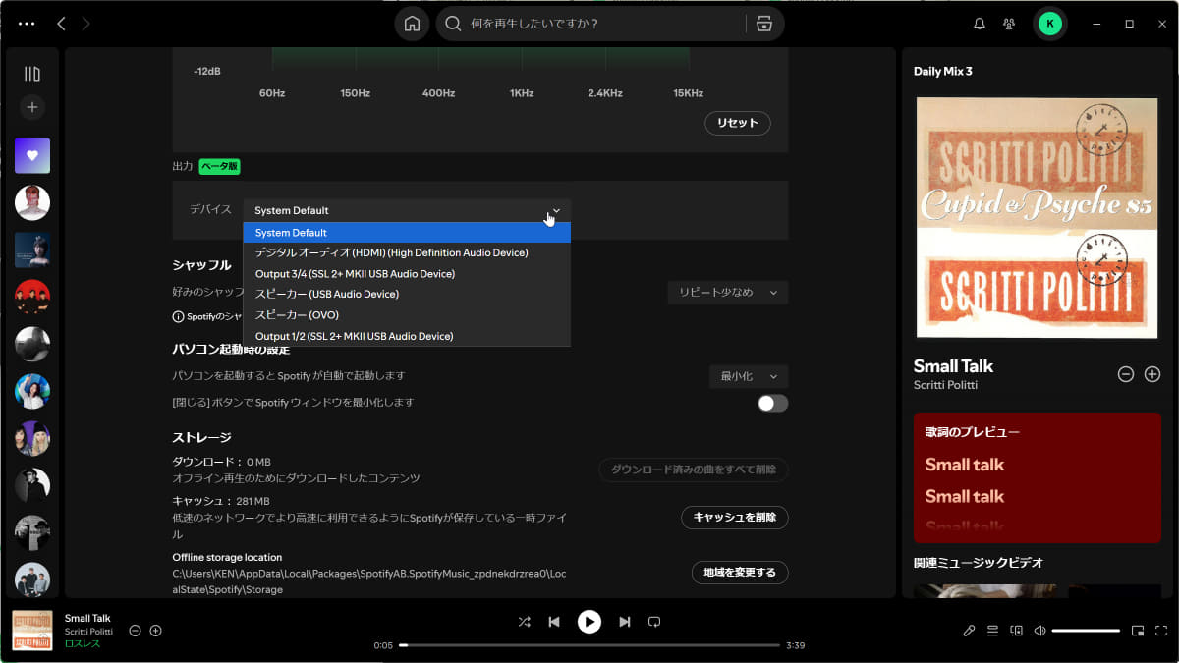The image size is (1179, 663).
Task: Select スピーカー (OVO) option
Action: 407,315
